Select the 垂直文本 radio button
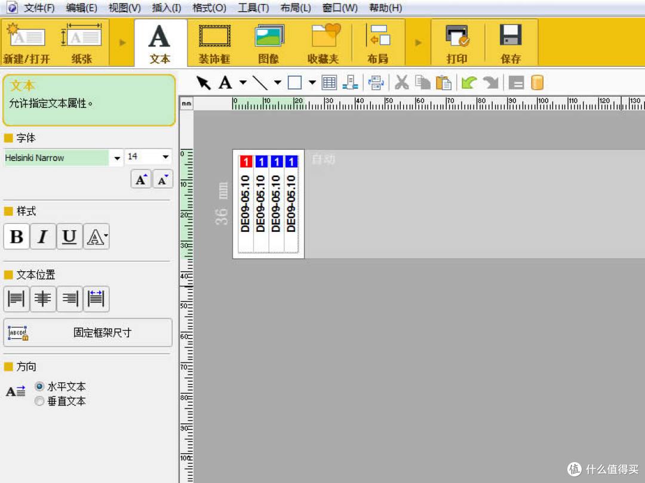 coord(39,401)
